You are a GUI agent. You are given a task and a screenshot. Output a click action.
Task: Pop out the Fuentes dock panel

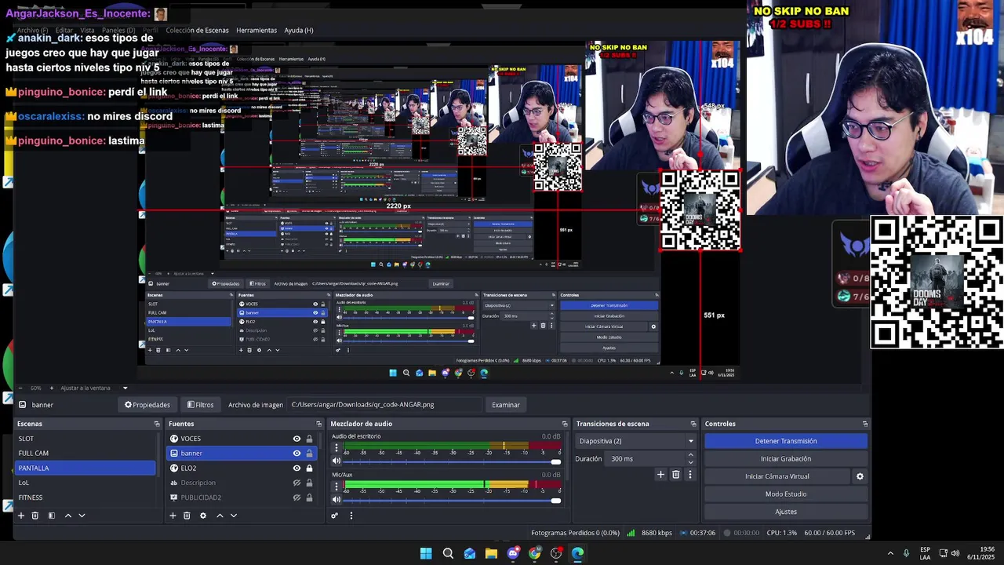(x=318, y=424)
